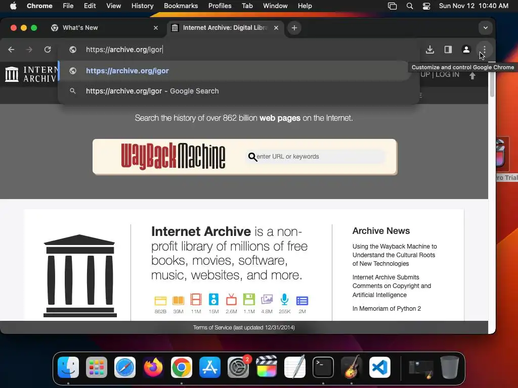Open the Chrome profile avatar
518x388 pixels.
click(466, 50)
